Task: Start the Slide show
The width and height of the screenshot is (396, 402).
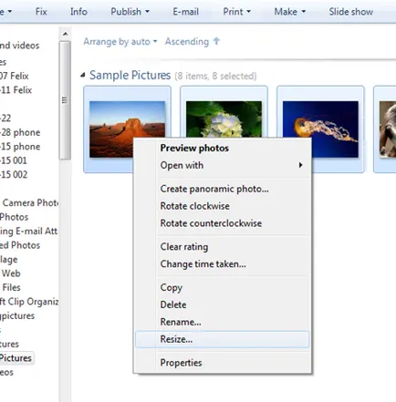Action: click(350, 12)
